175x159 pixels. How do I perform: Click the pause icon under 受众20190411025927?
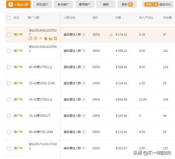[x=31, y=38]
